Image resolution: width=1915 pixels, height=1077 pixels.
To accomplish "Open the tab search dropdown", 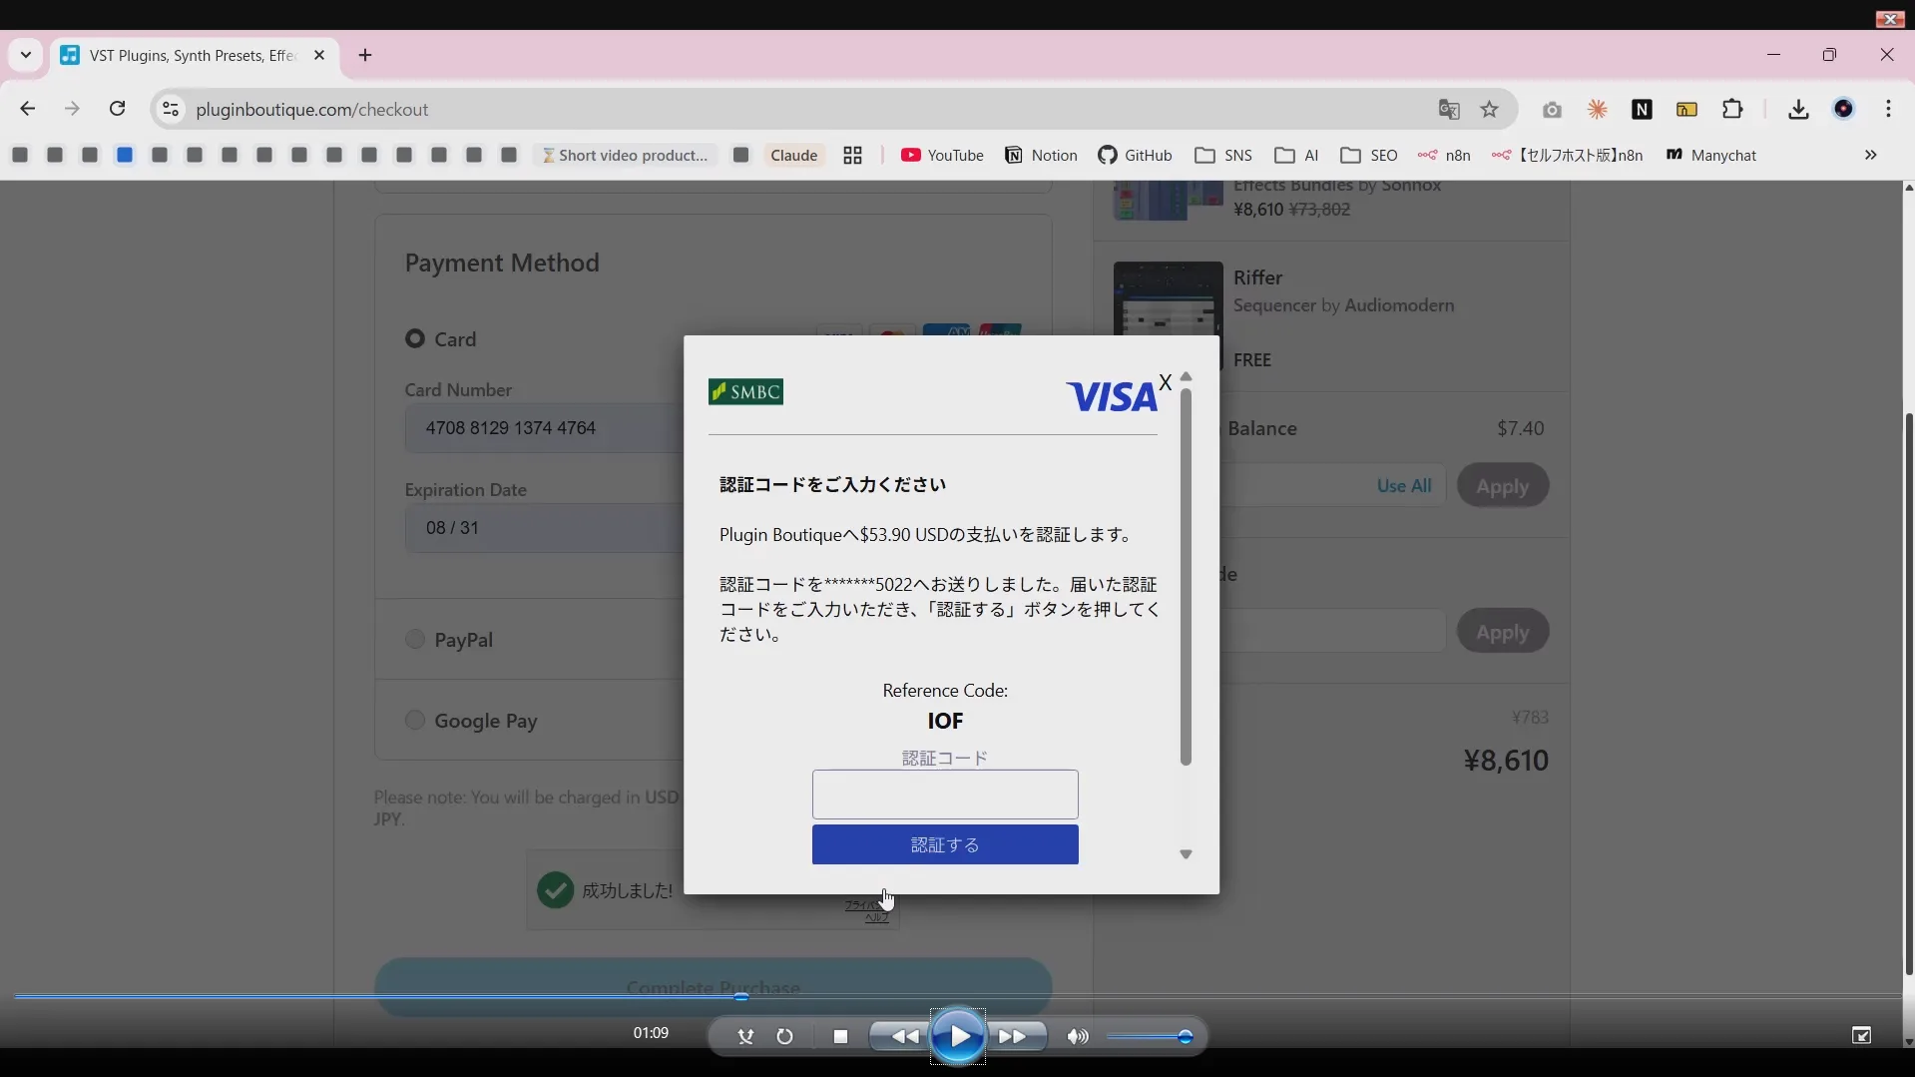I will coord(25,55).
